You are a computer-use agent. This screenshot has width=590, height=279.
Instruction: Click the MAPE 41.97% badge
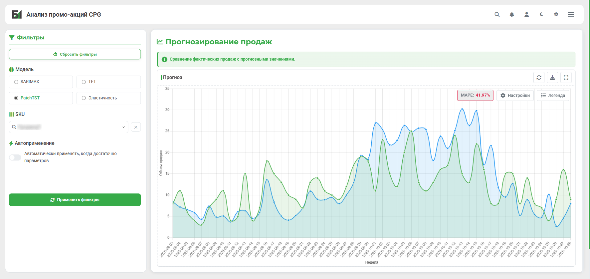(475, 95)
